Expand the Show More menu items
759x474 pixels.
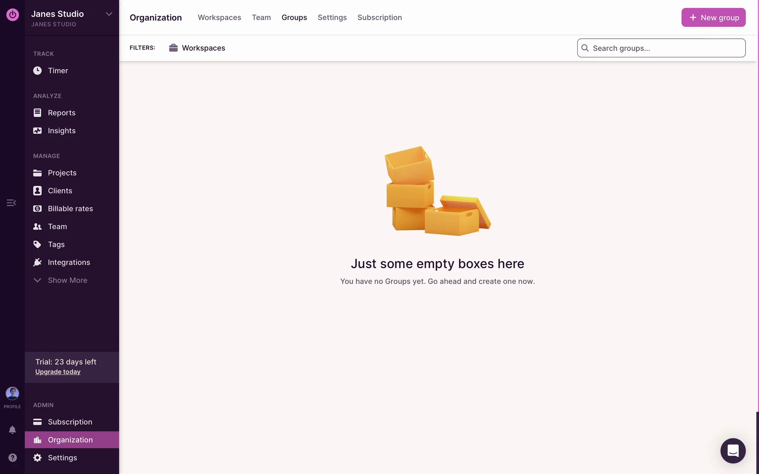(x=67, y=280)
